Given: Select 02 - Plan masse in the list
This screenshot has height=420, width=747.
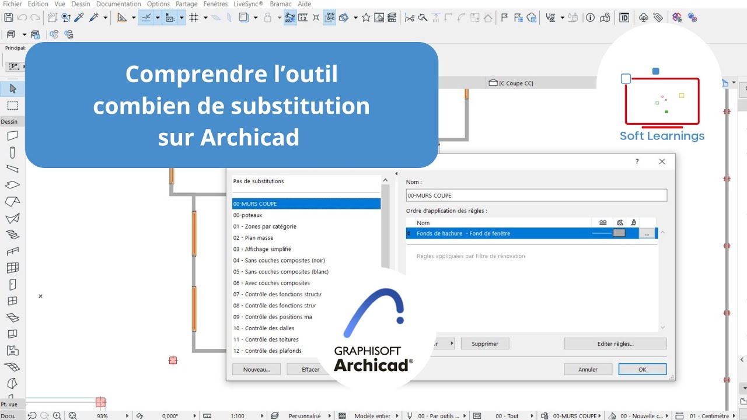Looking at the screenshot, I should click(x=306, y=238).
